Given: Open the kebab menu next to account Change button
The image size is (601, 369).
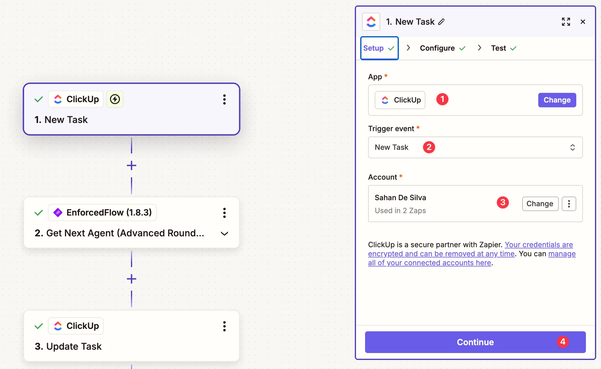Looking at the screenshot, I should point(569,204).
